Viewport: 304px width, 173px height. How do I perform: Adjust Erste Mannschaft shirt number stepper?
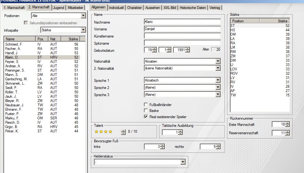(x=288, y=124)
